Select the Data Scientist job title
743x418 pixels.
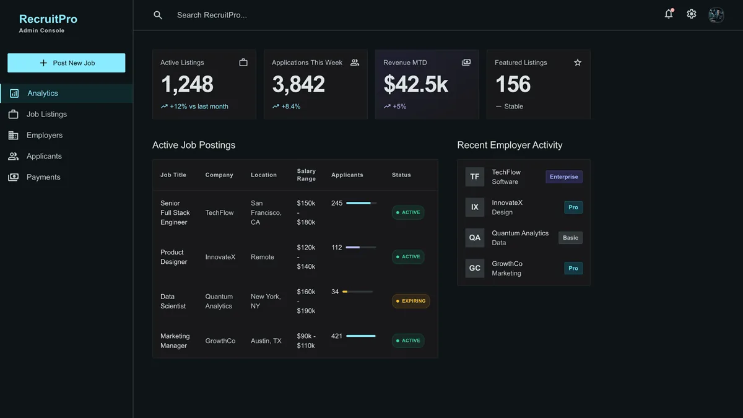tap(173, 301)
